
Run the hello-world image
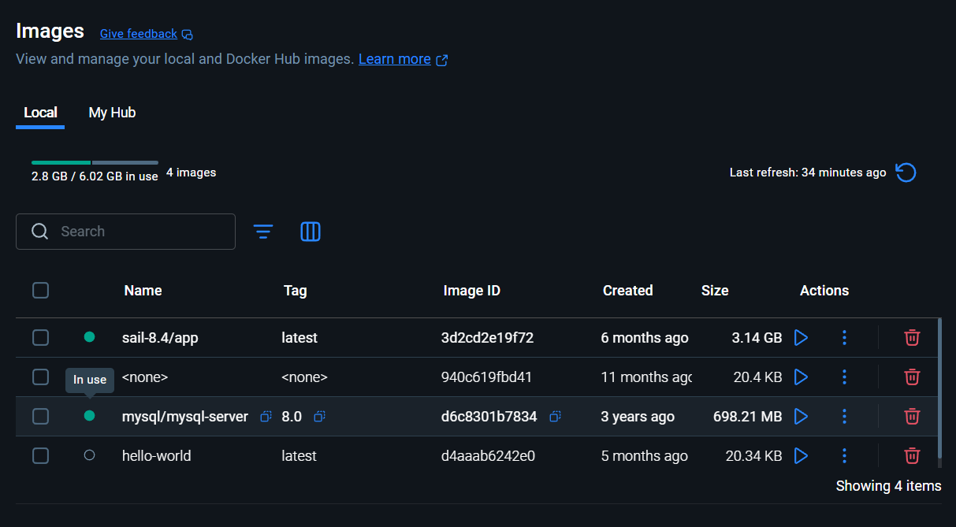coord(801,455)
